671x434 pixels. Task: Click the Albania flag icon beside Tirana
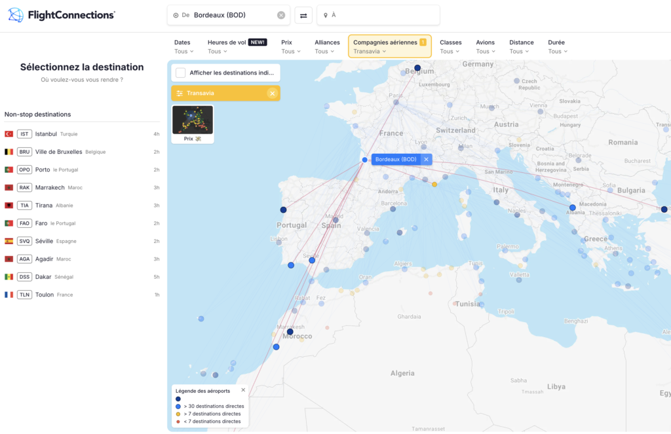(9, 206)
